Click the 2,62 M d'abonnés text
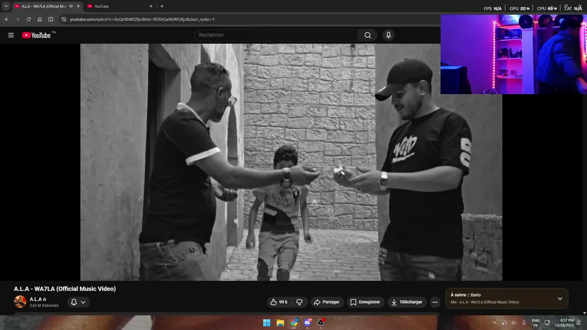 44,306
